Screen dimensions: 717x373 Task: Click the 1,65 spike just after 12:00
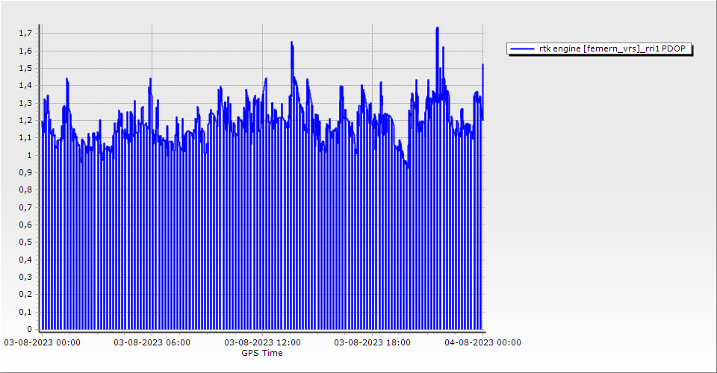tap(291, 43)
